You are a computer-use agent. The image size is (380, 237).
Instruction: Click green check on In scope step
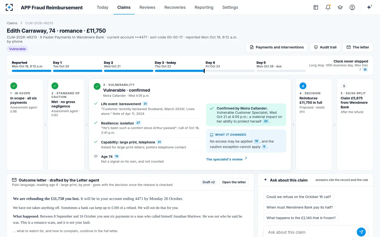click(14, 86)
